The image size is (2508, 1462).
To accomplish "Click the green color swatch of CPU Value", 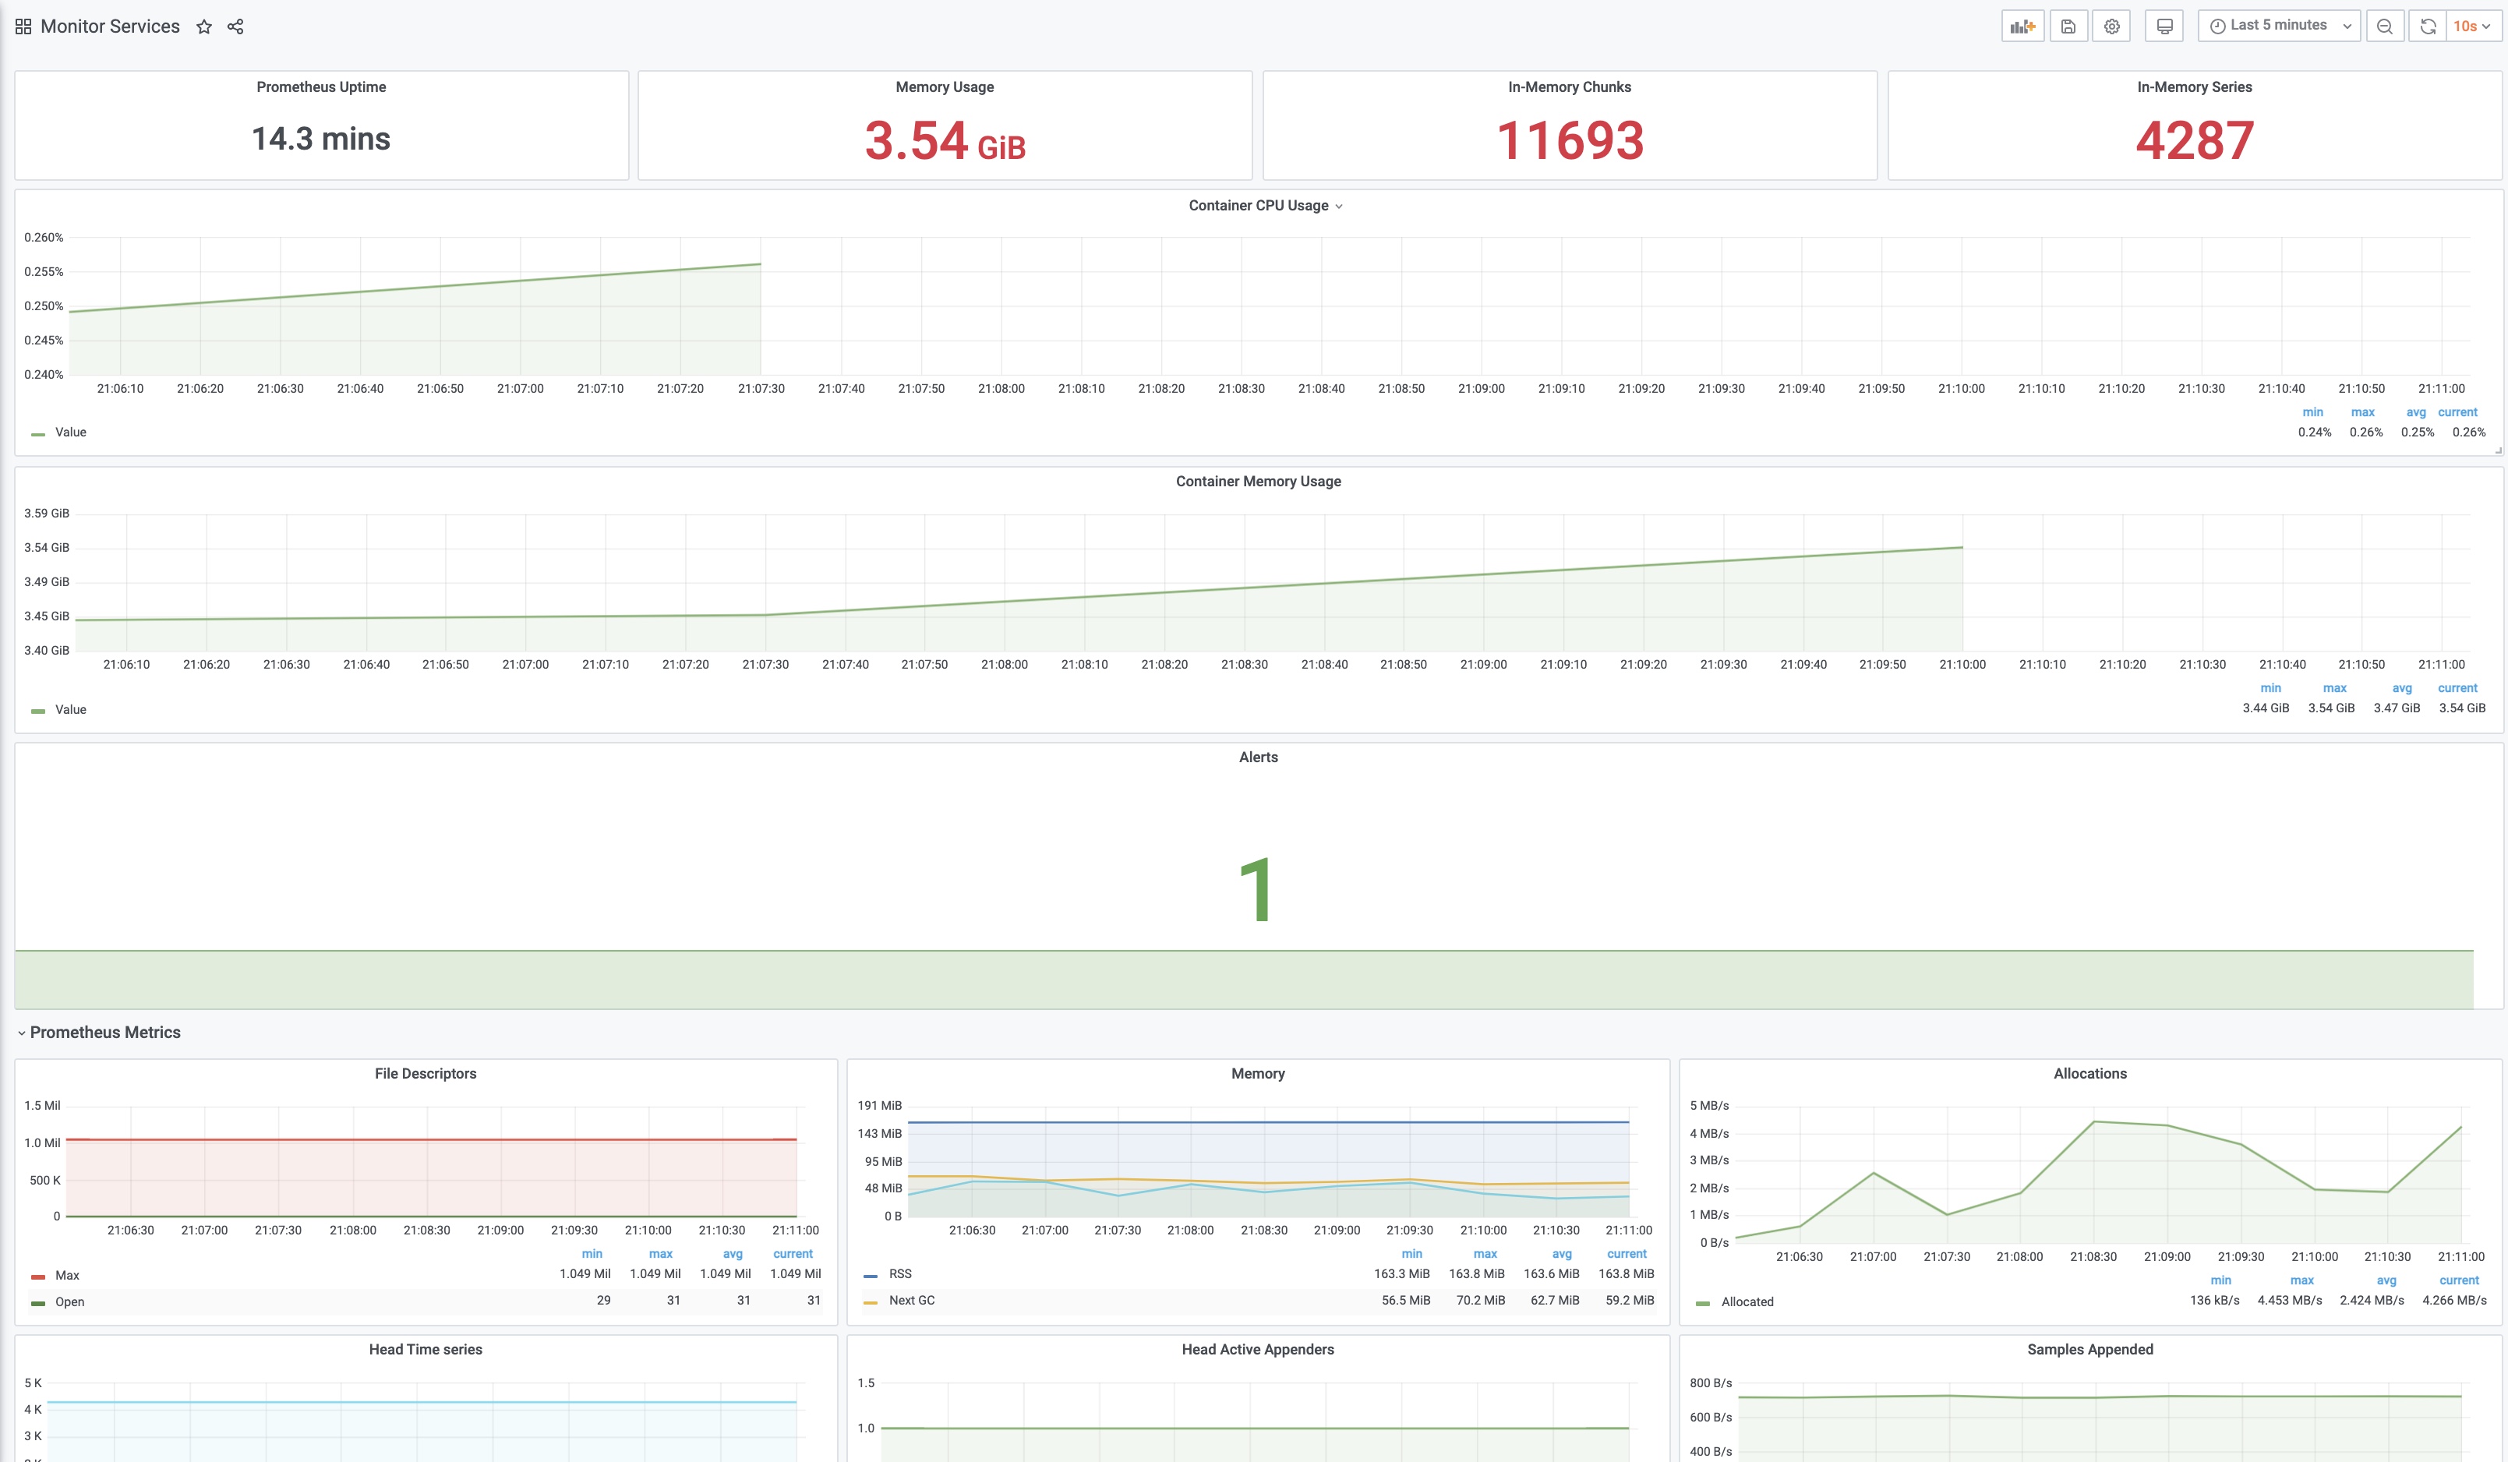I will (x=38, y=435).
